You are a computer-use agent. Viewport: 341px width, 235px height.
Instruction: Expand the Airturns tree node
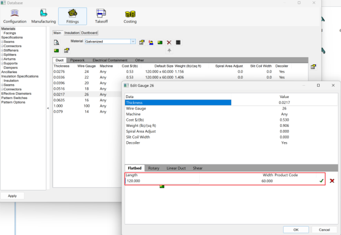[2, 59]
